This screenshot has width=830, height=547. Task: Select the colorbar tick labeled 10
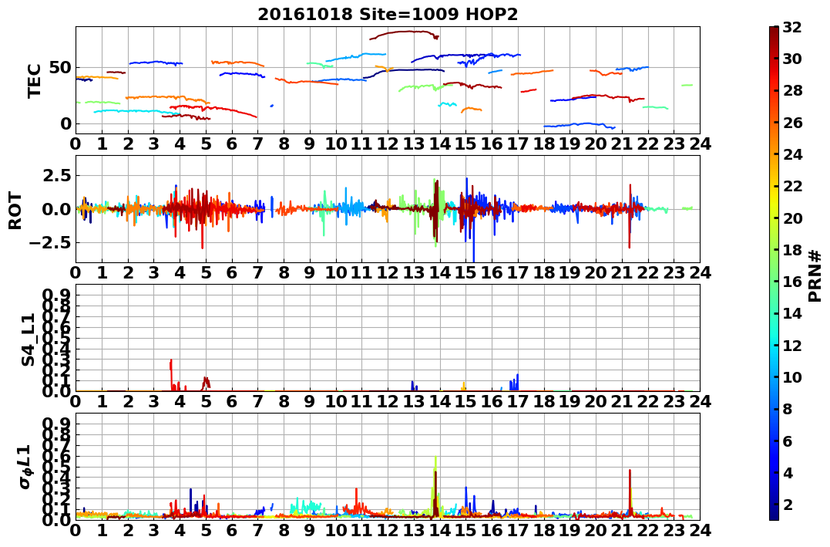click(792, 376)
